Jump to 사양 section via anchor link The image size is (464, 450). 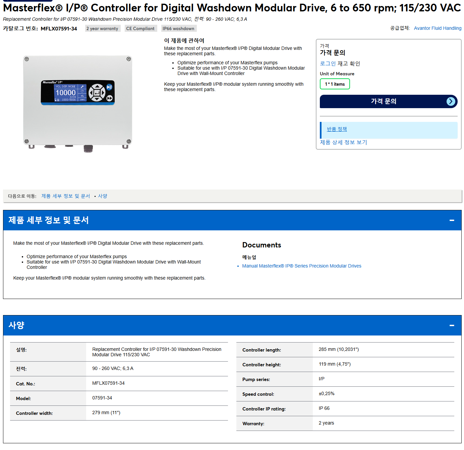tap(103, 196)
